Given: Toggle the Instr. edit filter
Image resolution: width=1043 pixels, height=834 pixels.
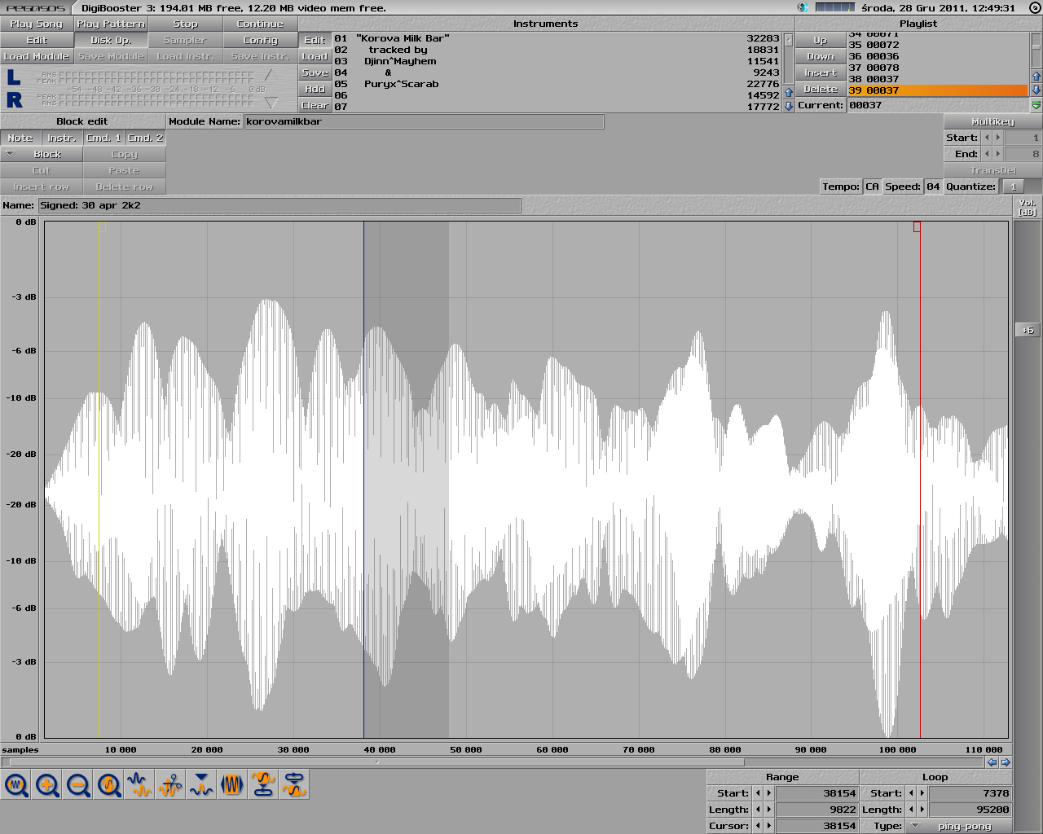Looking at the screenshot, I should [x=62, y=138].
